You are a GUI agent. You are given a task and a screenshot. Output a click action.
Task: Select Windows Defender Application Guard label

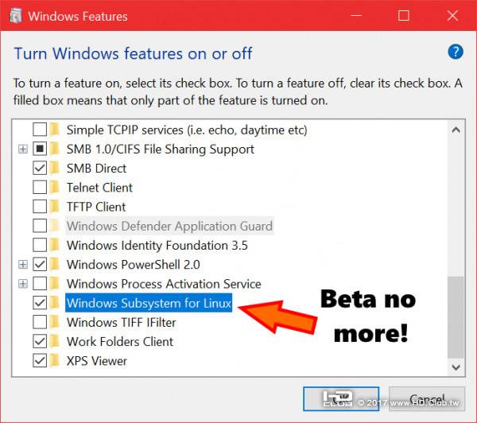point(169,226)
